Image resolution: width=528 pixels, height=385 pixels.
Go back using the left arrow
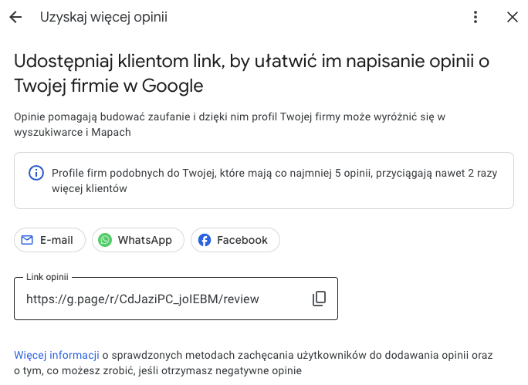click(x=15, y=17)
